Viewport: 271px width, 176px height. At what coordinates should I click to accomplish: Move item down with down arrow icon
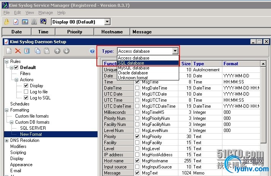tap(66, 51)
